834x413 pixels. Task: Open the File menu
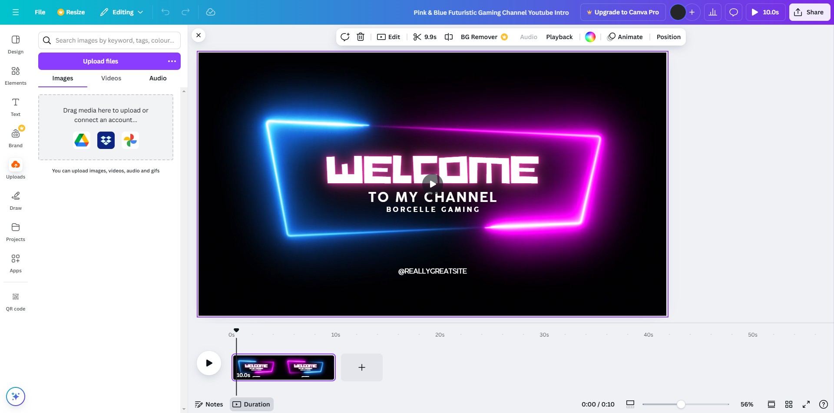pyautogui.click(x=40, y=12)
